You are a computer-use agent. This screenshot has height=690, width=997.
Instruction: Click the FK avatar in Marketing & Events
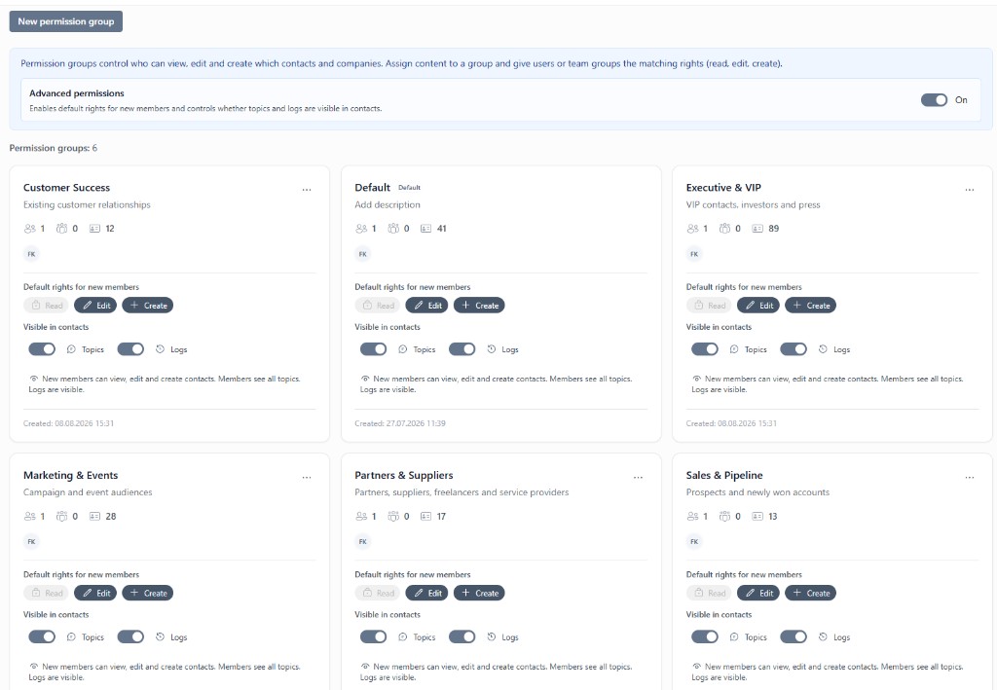coord(31,541)
